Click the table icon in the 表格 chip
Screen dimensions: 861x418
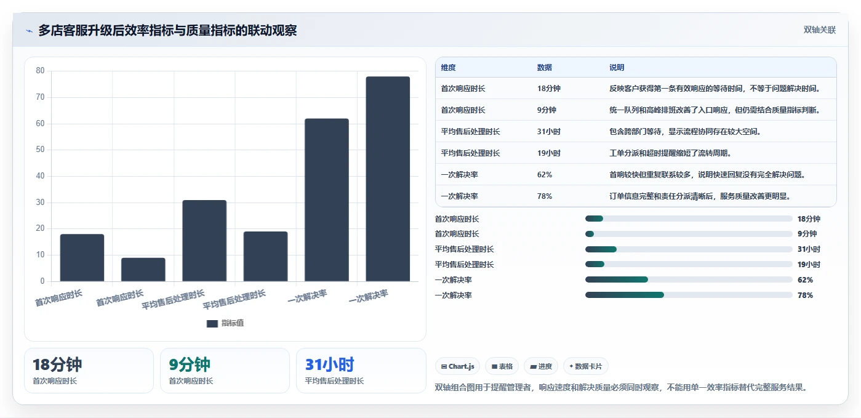pos(494,366)
